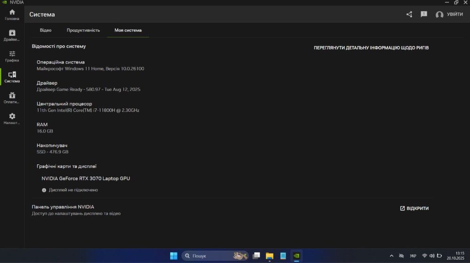Click the NVIDIA app taskbar icon

pos(297,256)
